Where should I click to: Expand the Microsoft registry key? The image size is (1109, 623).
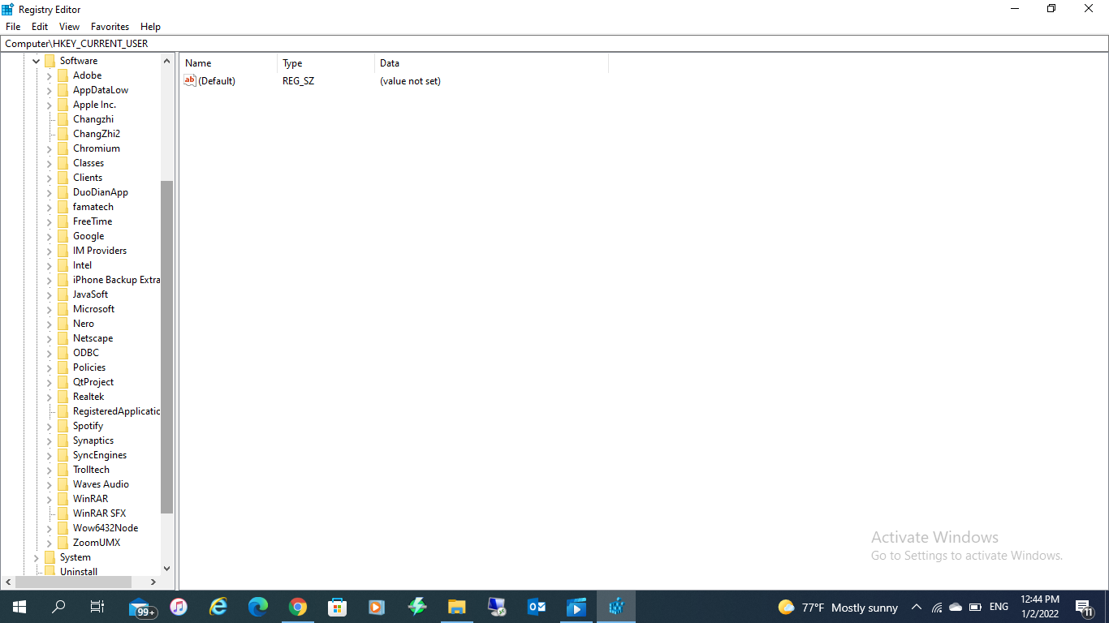pos(50,309)
